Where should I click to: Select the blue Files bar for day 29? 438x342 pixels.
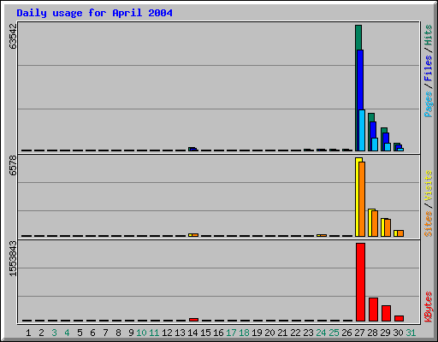(x=386, y=138)
